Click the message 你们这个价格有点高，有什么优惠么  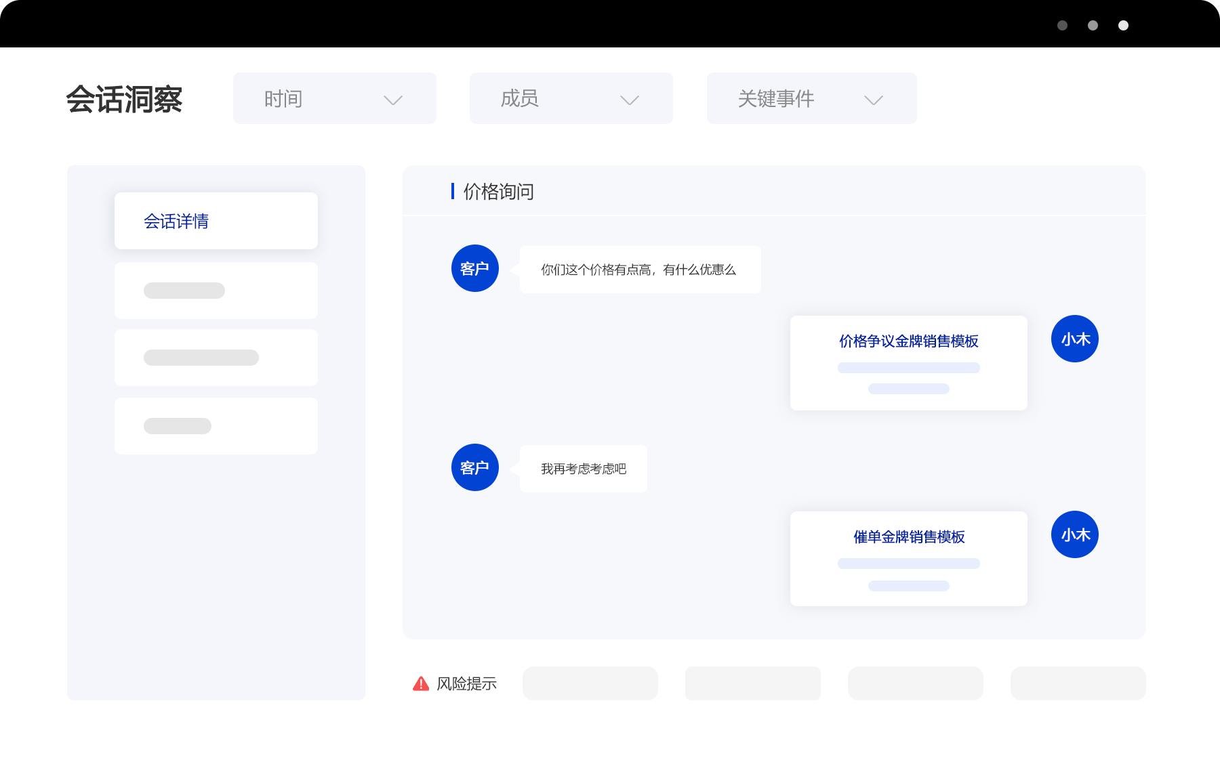(x=640, y=270)
